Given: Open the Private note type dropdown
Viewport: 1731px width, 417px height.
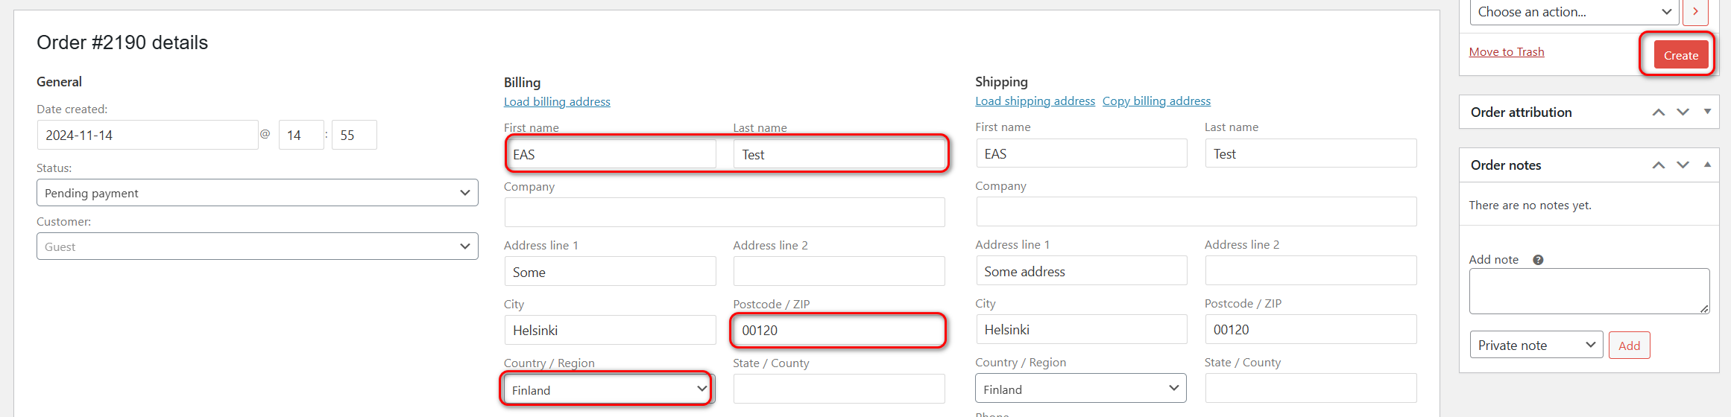Looking at the screenshot, I should (1536, 346).
